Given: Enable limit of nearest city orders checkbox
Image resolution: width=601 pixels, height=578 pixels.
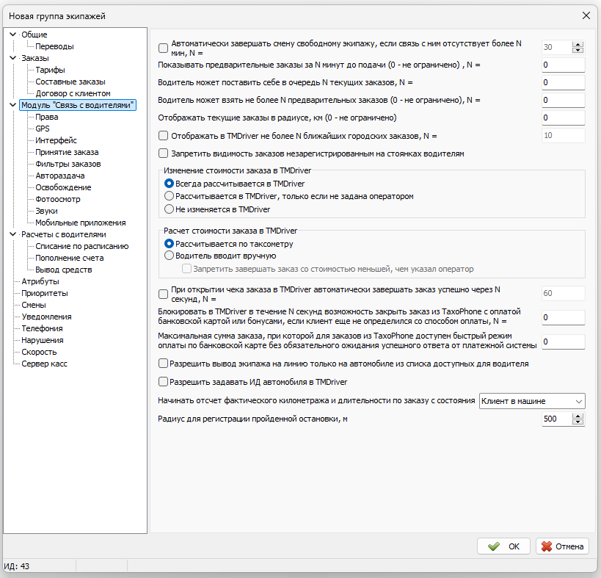Looking at the screenshot, I should (164, 135).
